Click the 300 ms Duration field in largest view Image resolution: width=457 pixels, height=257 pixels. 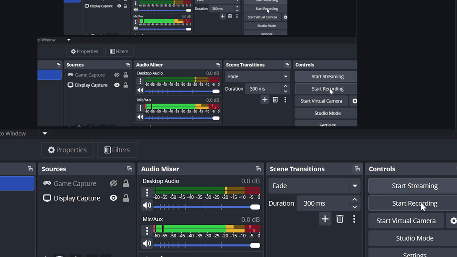pos(323,203)
